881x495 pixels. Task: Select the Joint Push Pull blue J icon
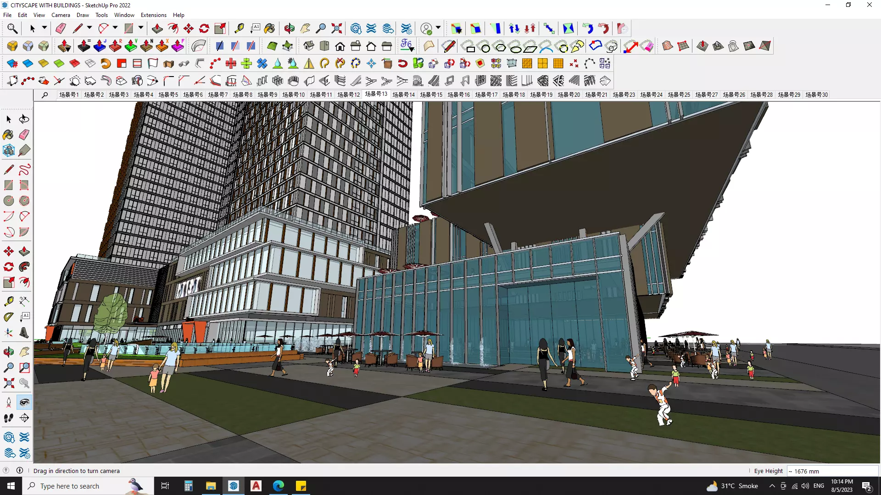(x=100, y=46)
